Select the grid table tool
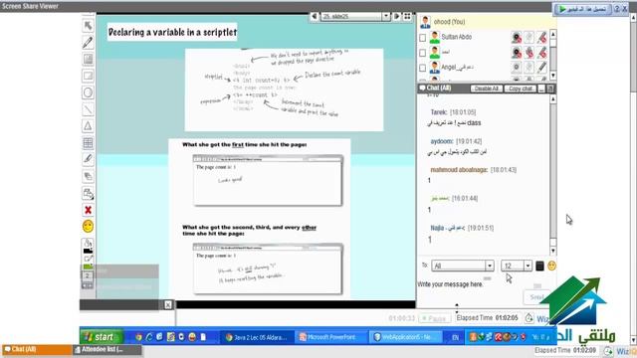This screenshot has width=637, height=358. tap(88, 143)
